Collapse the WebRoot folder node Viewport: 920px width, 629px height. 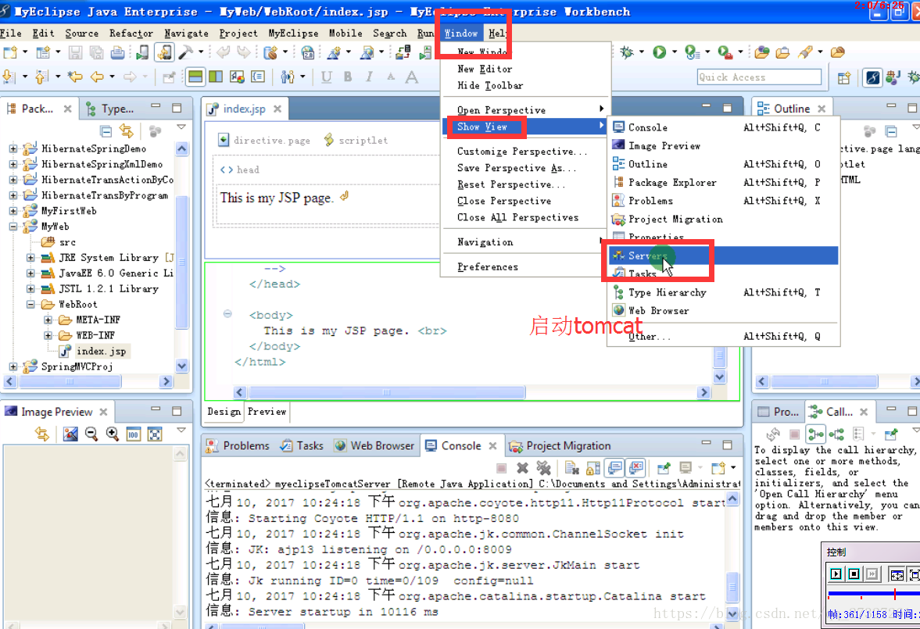click(x=30, y=305)
